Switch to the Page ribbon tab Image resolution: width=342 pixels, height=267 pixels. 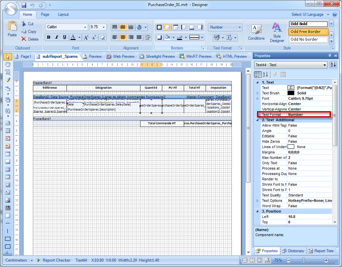tap(45, 14)
